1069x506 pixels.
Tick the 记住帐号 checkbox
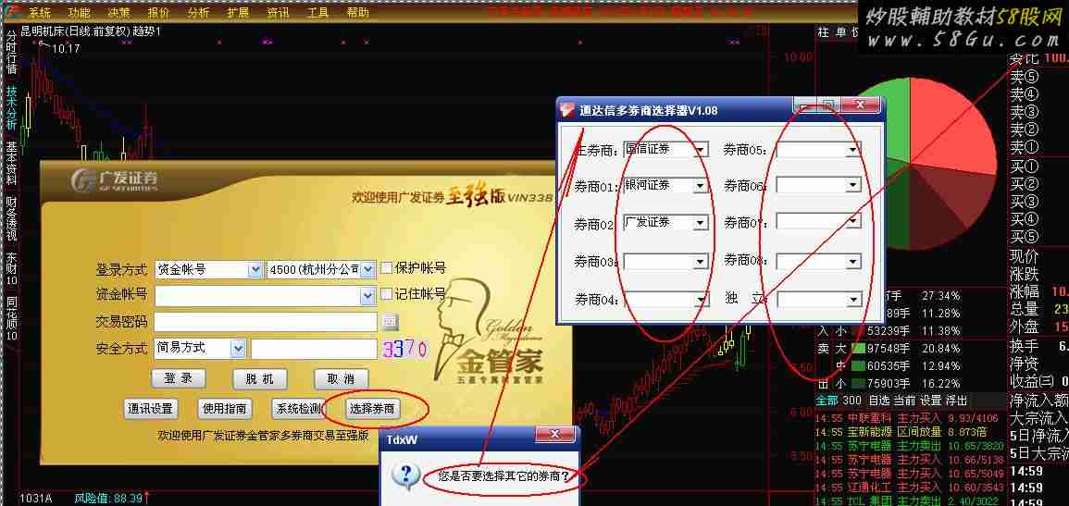(386, 294)
